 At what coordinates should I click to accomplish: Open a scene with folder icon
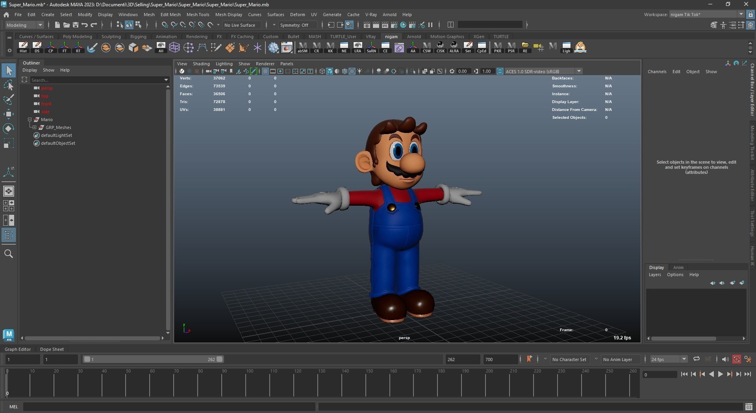point(66,25)
